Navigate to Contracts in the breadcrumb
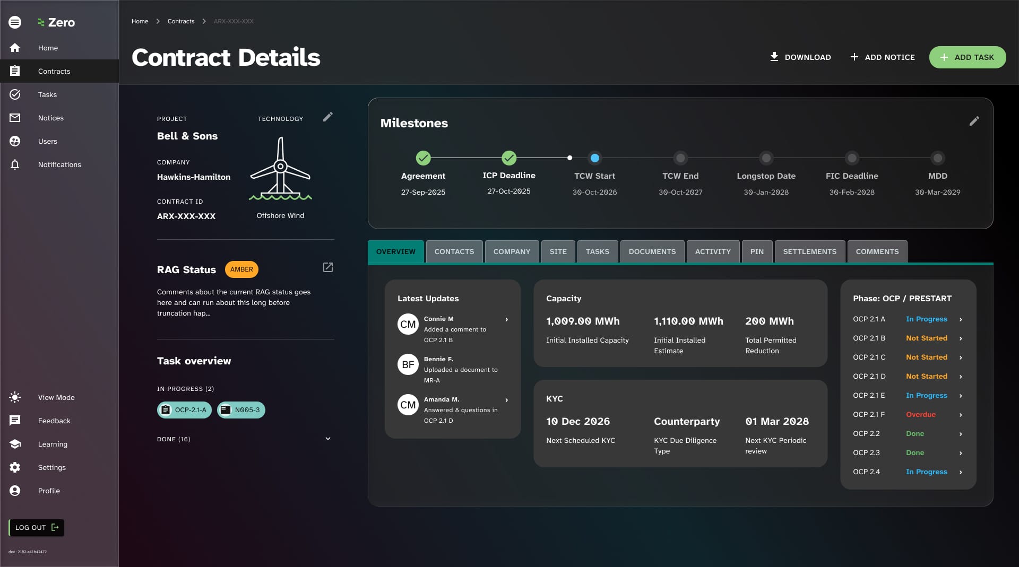 pyautogui.click(x=180, y=21)
